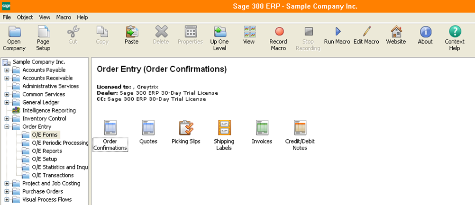Click the View toolbar icon

pyautogui.click(x=249, y=31)
